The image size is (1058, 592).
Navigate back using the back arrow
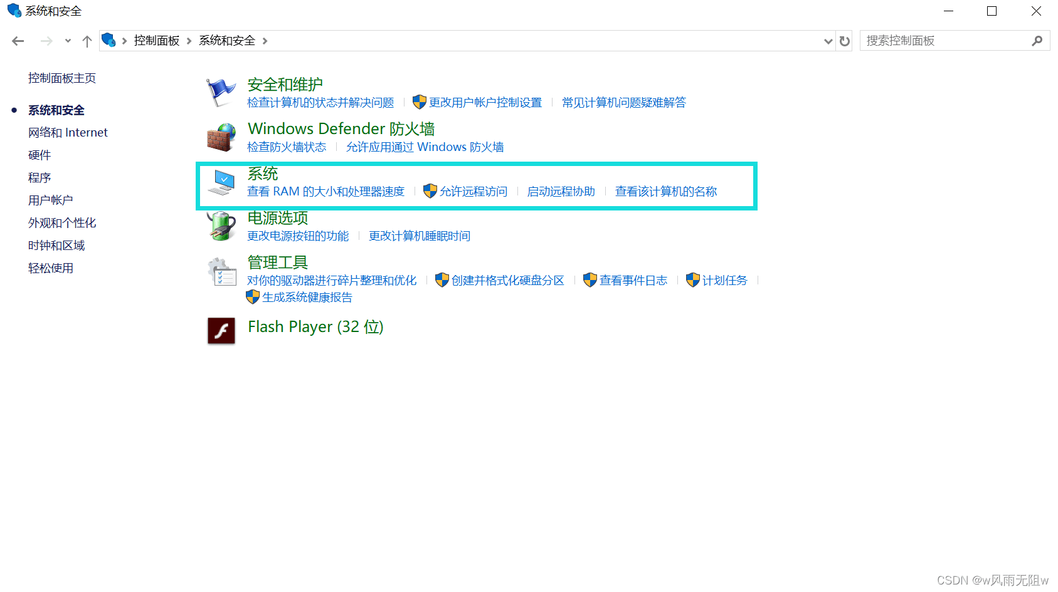click(18, 41)
